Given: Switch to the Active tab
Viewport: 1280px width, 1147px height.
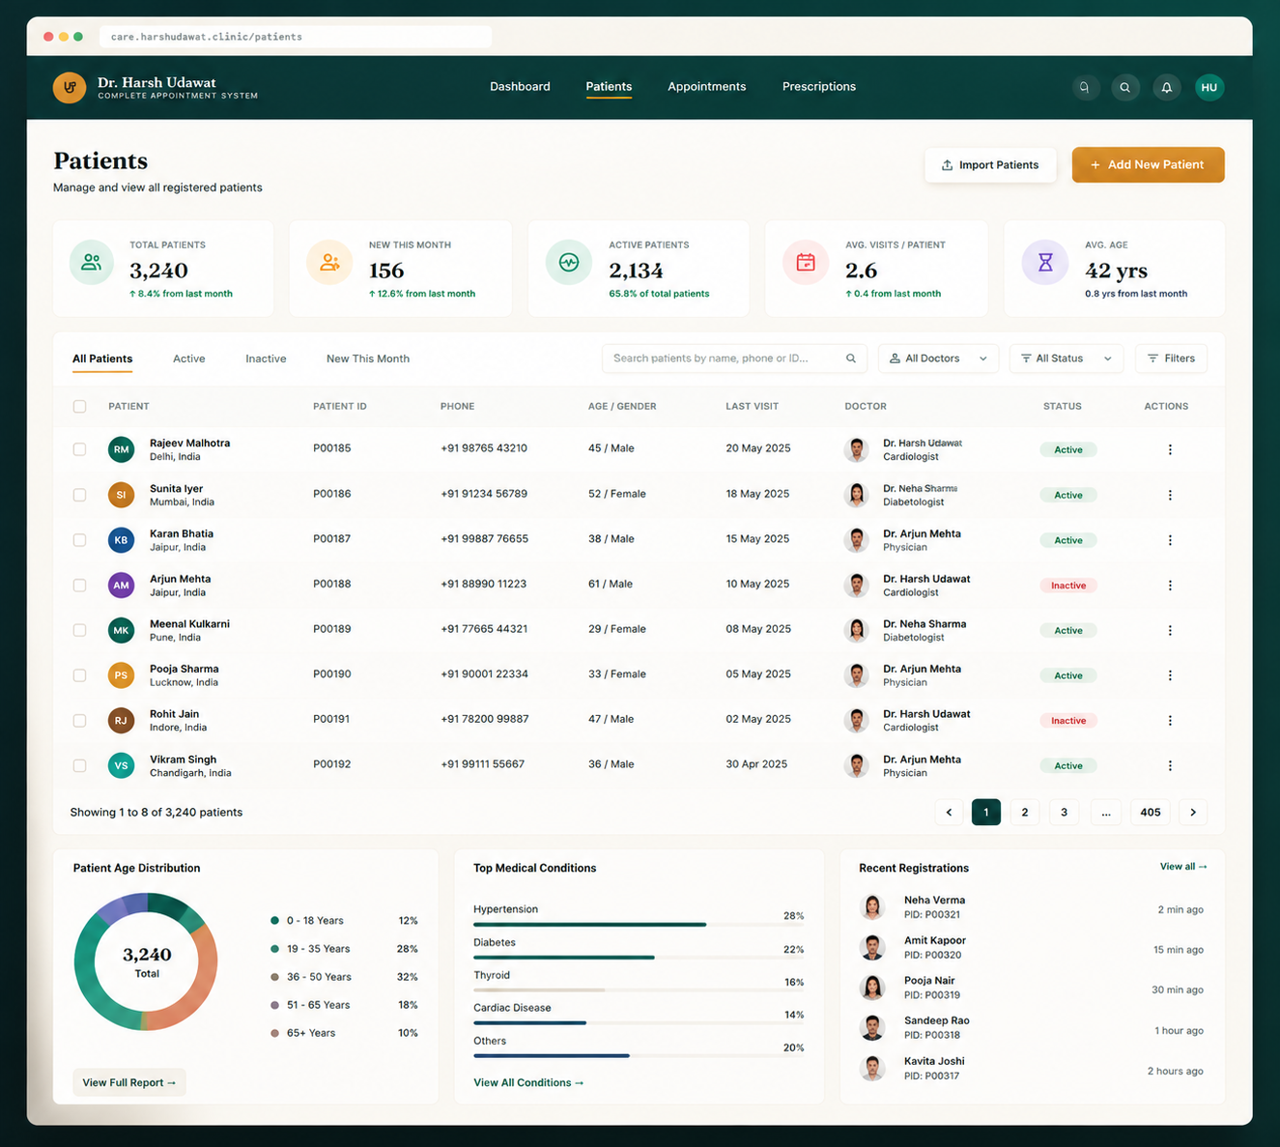Looking at the screenshot, I should tap(188, 358).
